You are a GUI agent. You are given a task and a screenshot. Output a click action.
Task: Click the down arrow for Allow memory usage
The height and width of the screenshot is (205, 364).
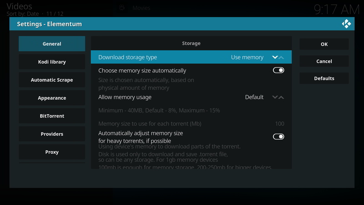pyautogui.click(x=275, y=97)
